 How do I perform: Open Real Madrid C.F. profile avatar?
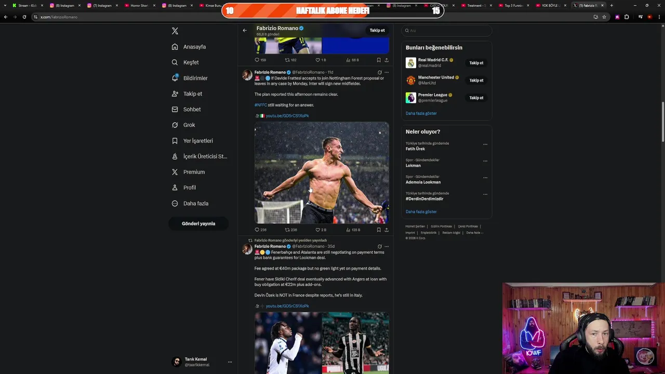coord(411,63)
